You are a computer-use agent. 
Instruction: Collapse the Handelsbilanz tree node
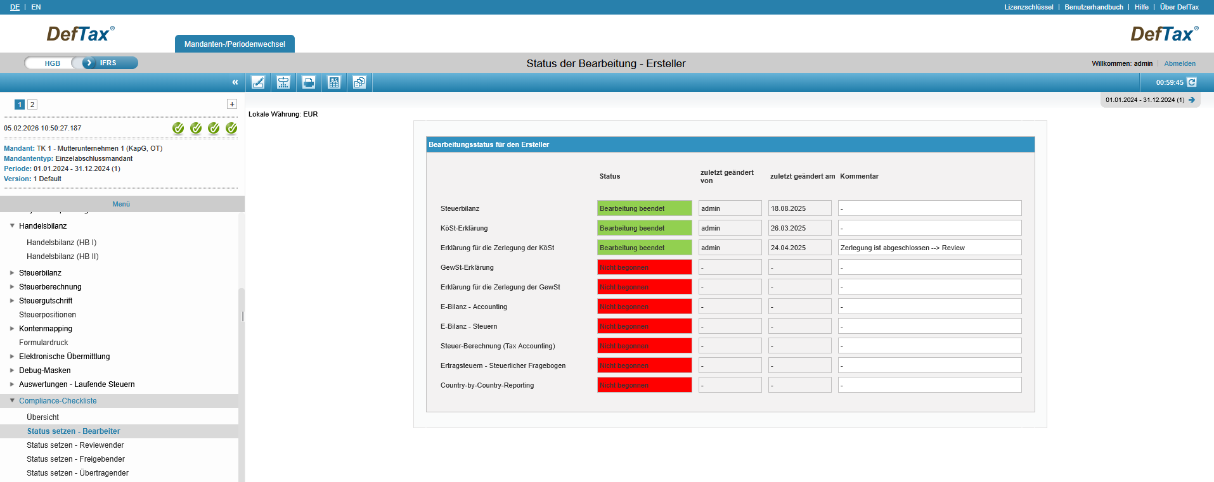click(12, 226)
